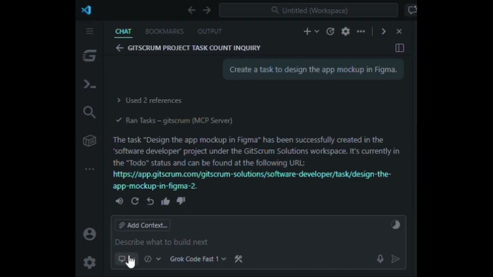Image resolution: width=493 pixels, height=277 pixels.
Task: Open the search icon in the sidebar
Action: pos(89,112)
